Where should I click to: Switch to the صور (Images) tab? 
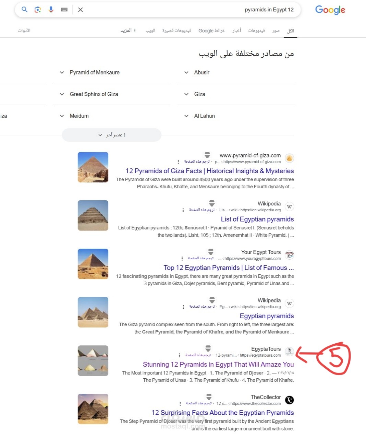[276, 31]
